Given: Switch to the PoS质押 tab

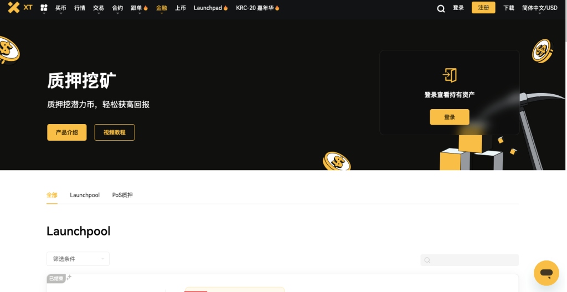Looking at the screenshot, I should tap(122, 195).
